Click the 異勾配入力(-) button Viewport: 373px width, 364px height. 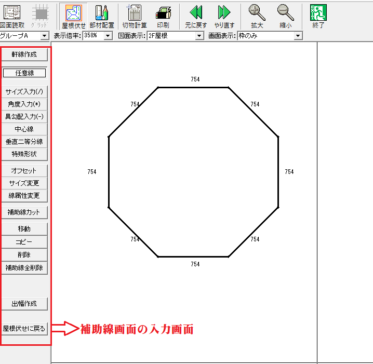[24, 116]
